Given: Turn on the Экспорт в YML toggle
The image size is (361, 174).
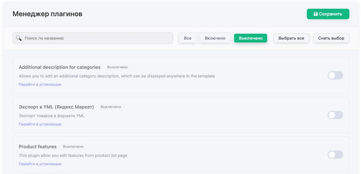Looking at the screenshot, I should tap(335, 115).
